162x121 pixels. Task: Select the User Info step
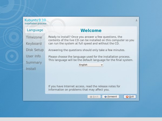33,56
